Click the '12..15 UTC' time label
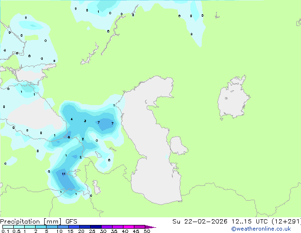301x233 pixels. click(250, 222)
